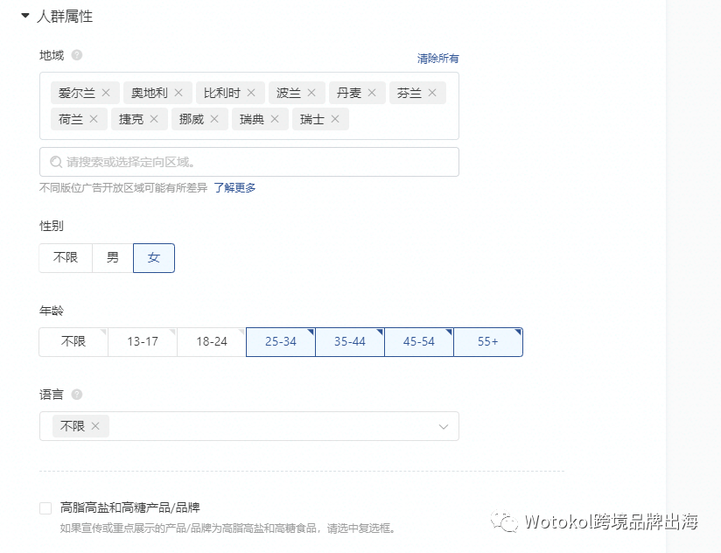Open the help icon next to 语言
Screen dimensions: 721x553
[x=77, y=395]
